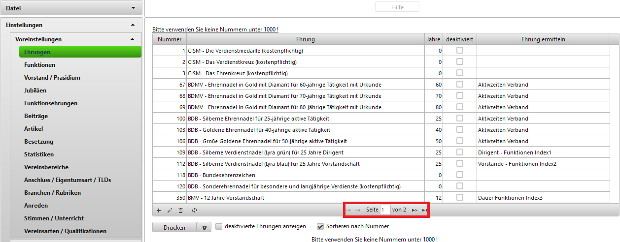
Task: Go to first page of the table
Action: click(x=349, y=210)
